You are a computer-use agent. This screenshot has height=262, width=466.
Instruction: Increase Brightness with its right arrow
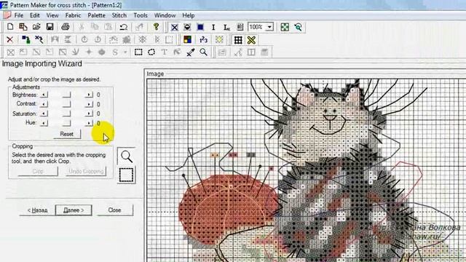(89, 95)
